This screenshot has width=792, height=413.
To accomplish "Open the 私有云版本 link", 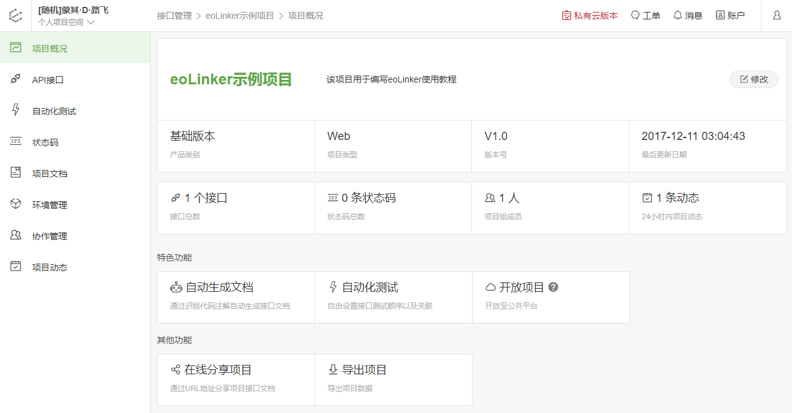I will point(589,16).
